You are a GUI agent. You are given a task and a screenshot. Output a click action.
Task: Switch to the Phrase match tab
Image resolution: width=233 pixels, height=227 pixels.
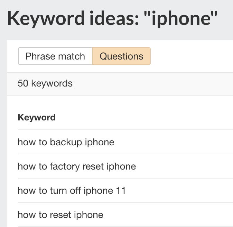(55, 56)
